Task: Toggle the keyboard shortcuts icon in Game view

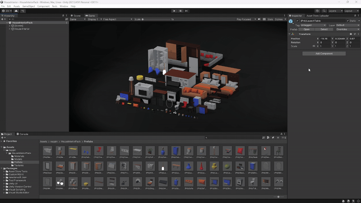Action: (264, 19)
